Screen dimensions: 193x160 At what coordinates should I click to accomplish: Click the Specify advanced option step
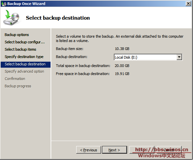coord(24,71)
